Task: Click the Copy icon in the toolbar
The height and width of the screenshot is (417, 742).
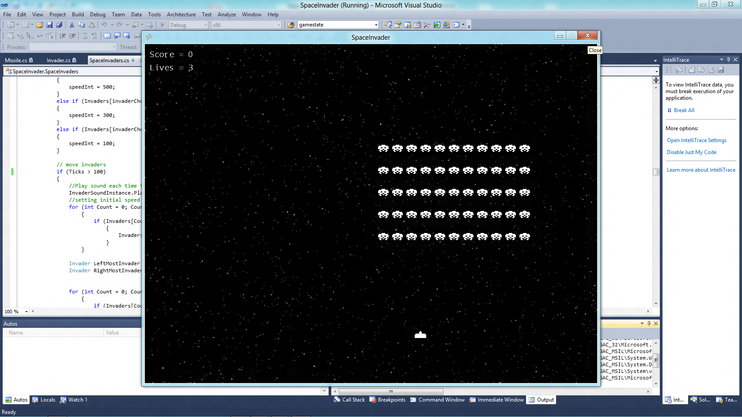Action: (x=81, y=25)
